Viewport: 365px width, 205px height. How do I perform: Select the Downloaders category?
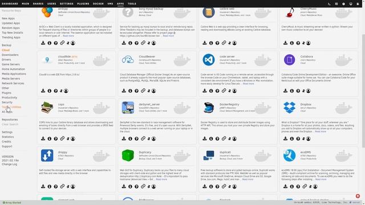point(10,55)
